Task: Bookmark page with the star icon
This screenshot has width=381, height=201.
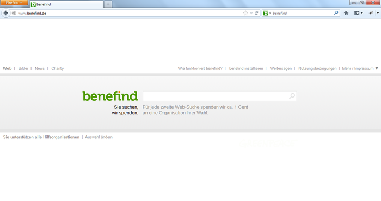Action: 245,13
